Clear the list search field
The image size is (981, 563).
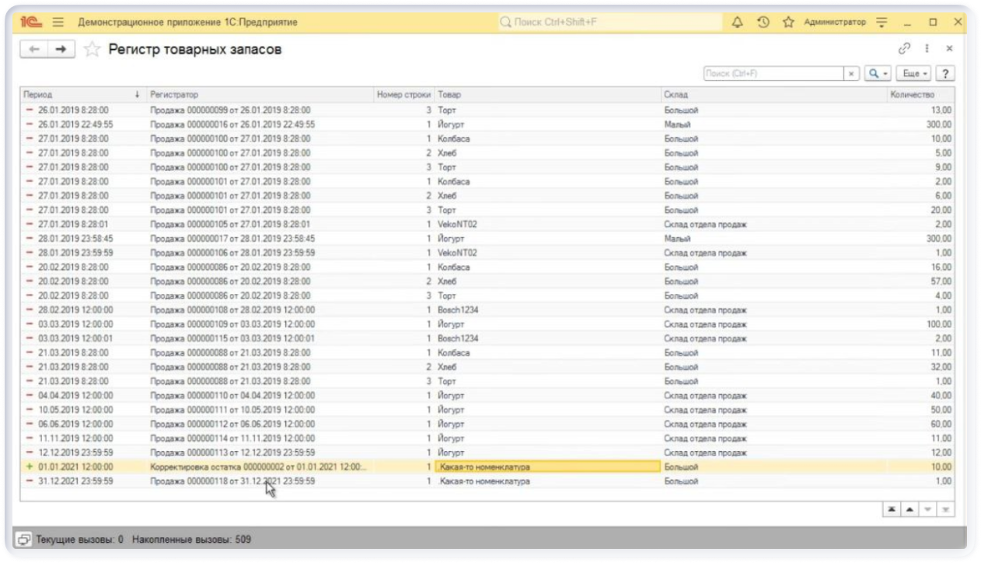852,73
